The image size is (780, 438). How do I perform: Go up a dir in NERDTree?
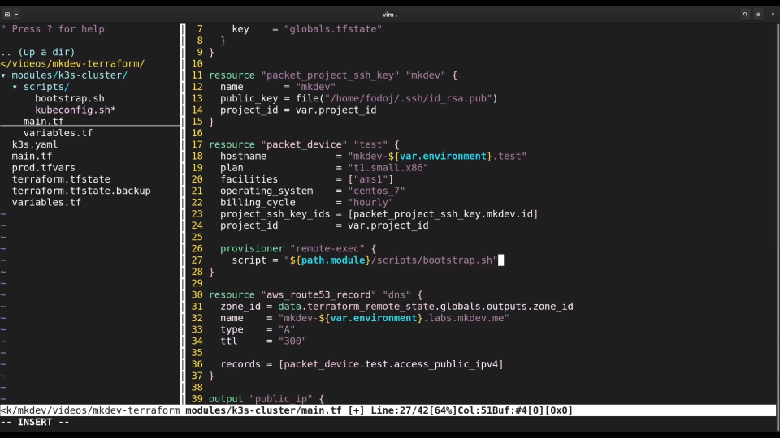click(38, 52)
